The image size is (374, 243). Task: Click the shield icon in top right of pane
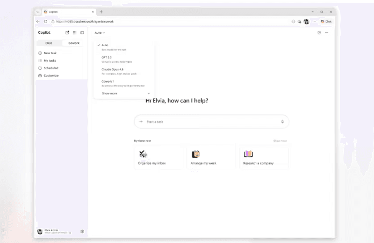click(319, 33)
